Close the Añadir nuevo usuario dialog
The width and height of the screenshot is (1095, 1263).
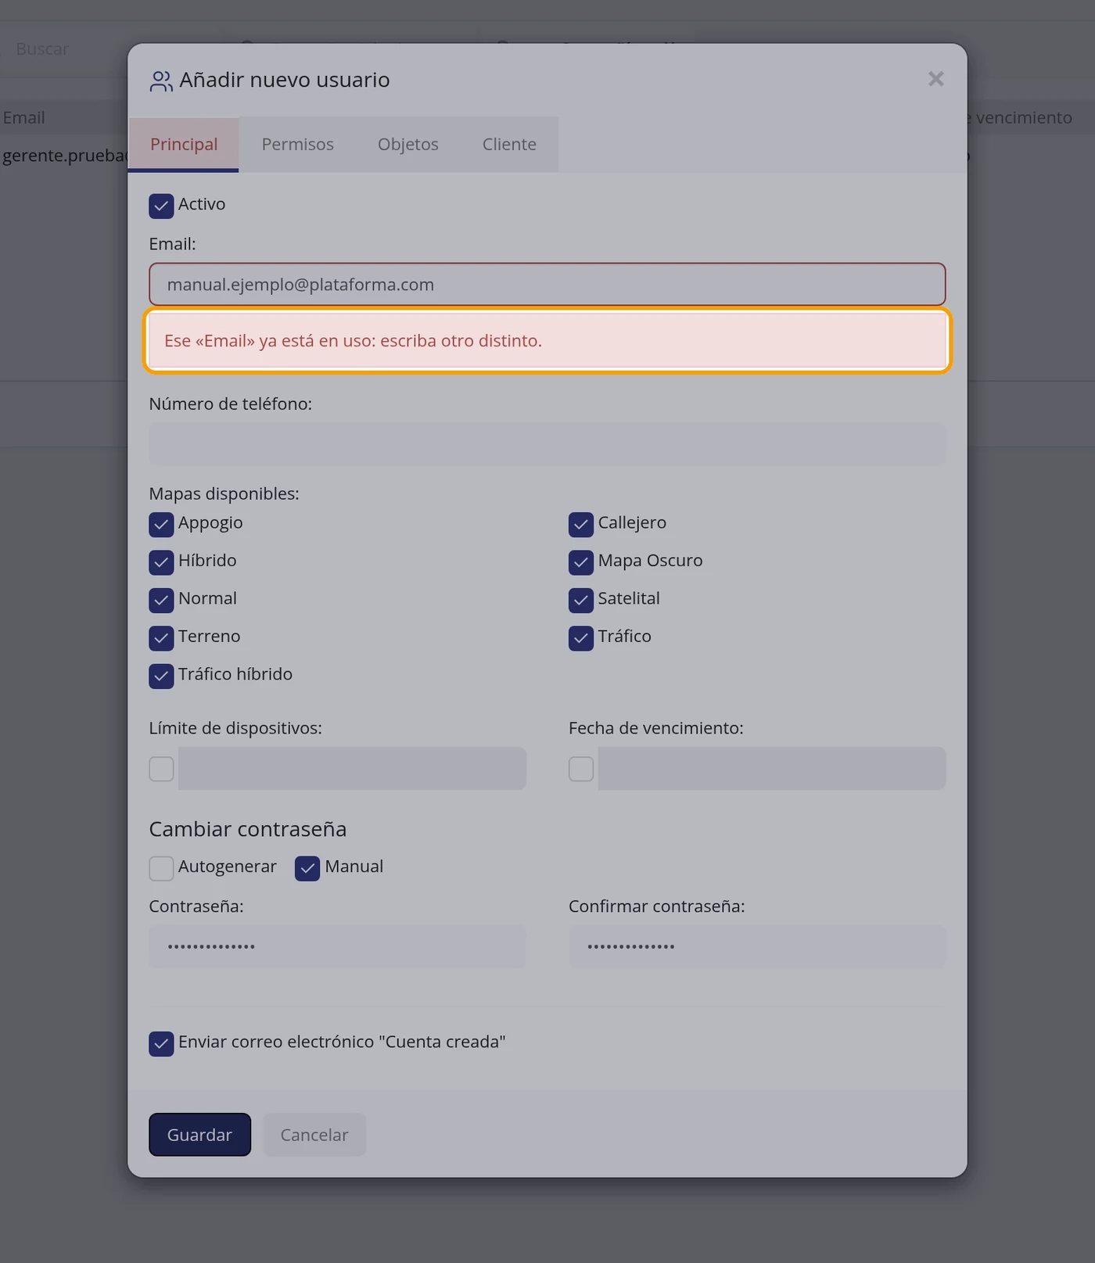(x=935, y=79)
